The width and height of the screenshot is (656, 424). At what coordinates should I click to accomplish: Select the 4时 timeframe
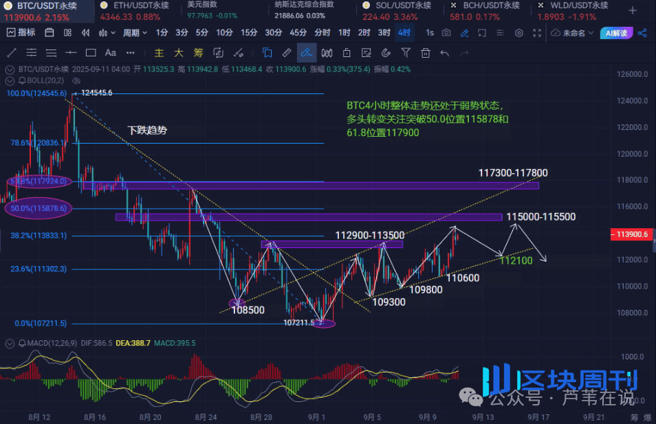click(x=404, y=32)
